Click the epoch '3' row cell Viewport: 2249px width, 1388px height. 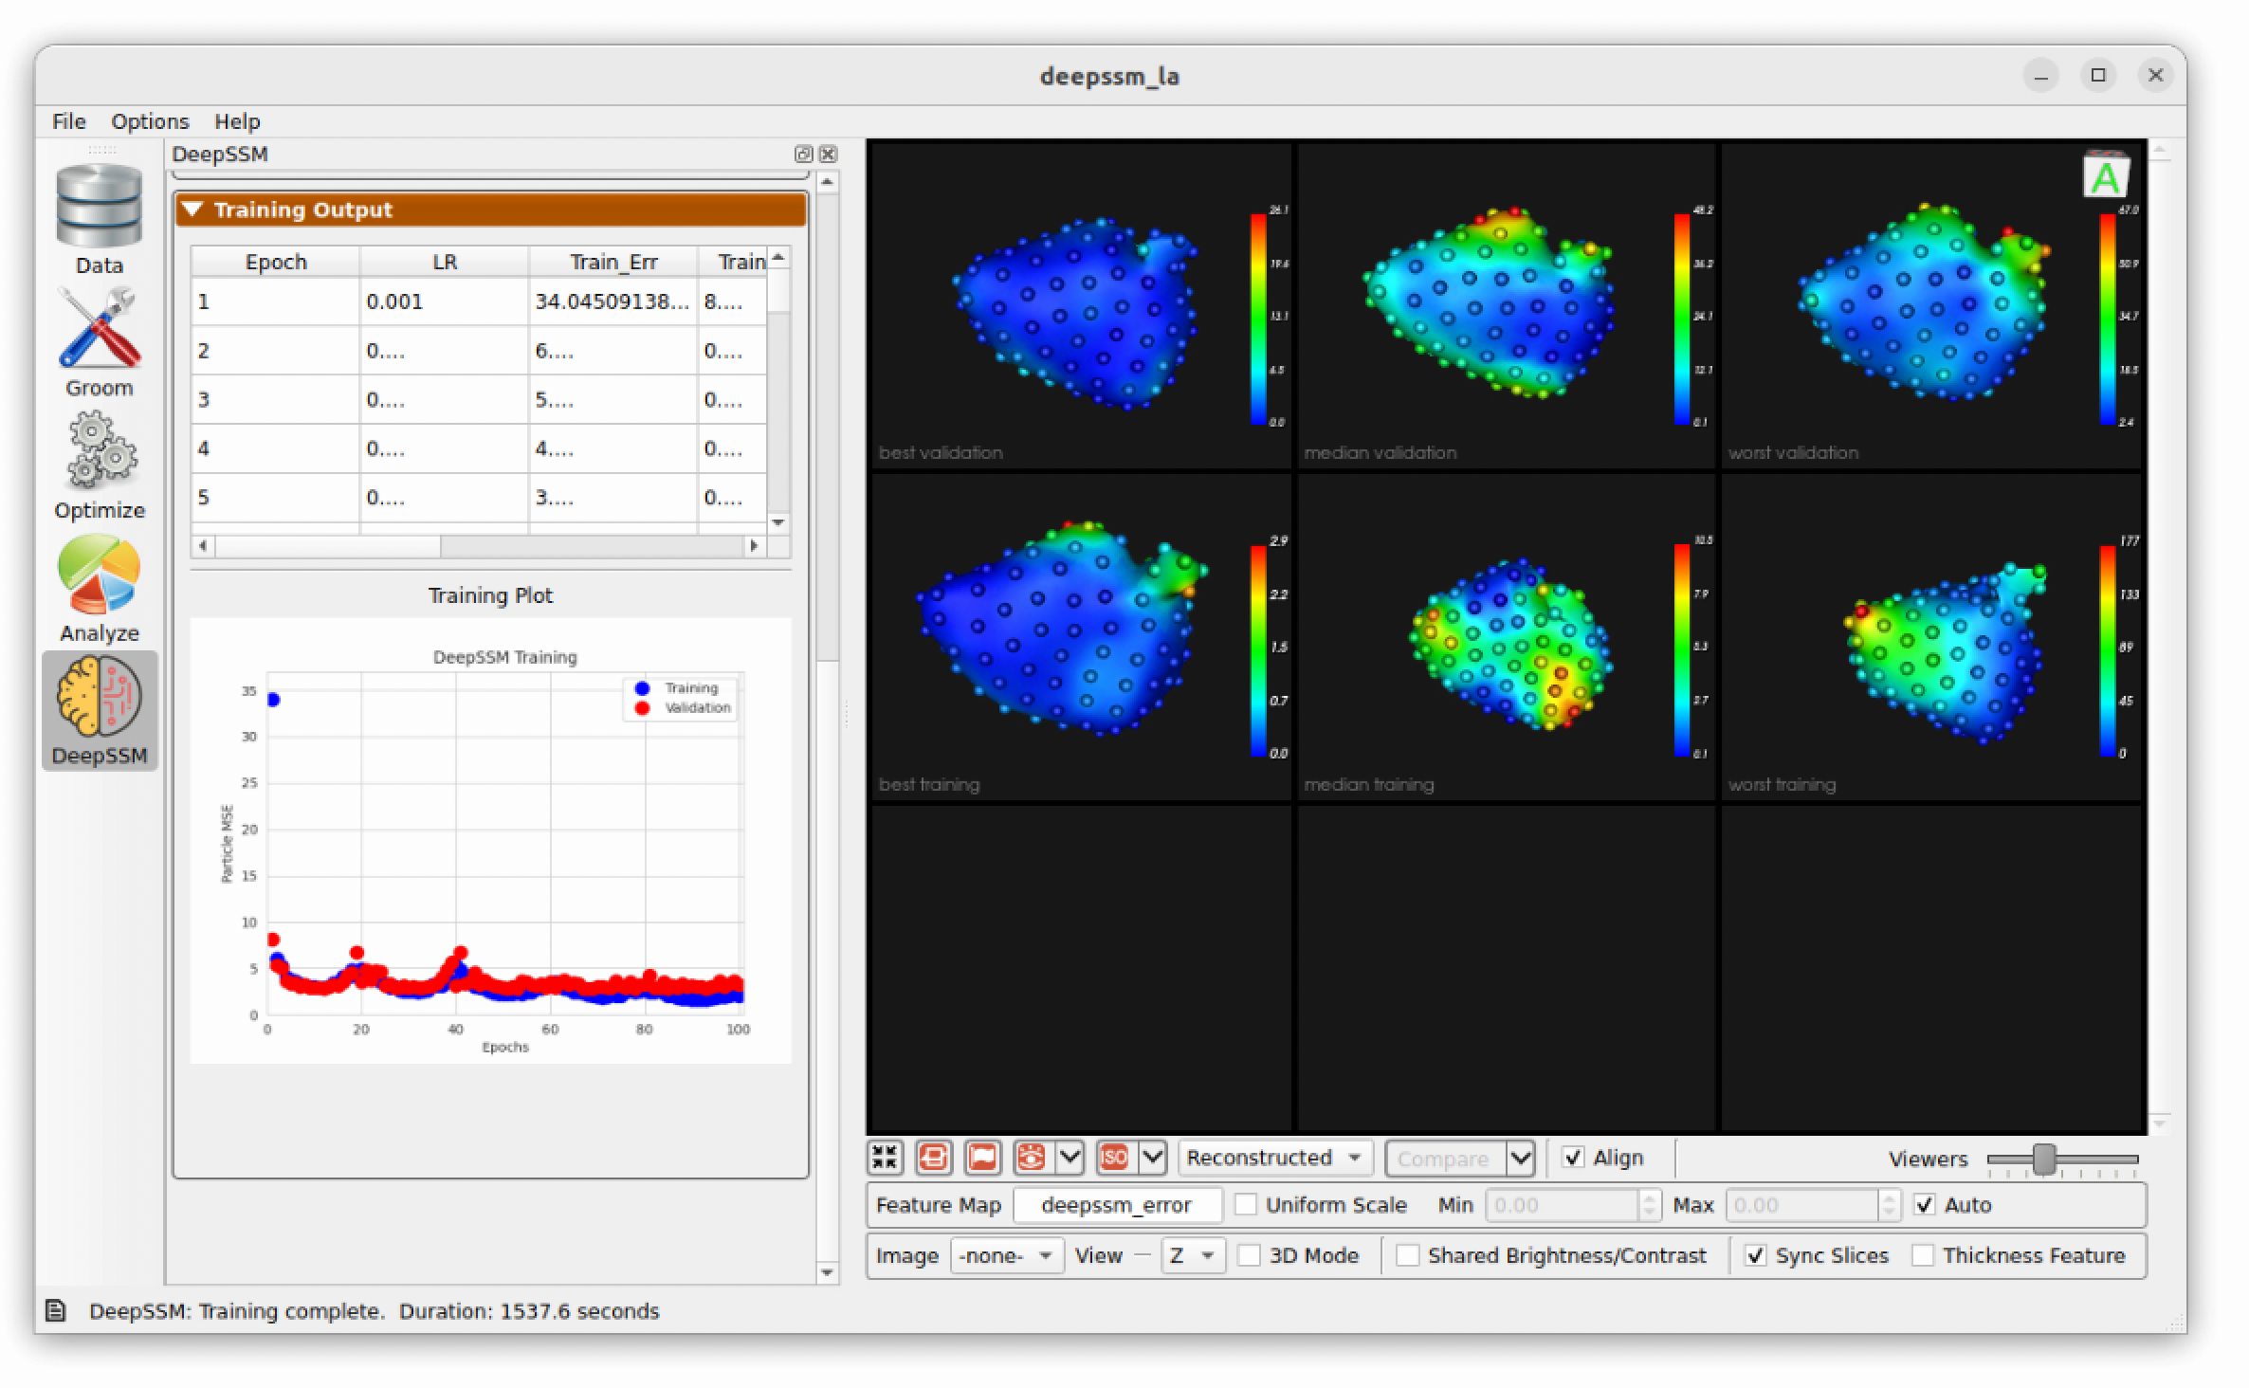coord(275,399)
